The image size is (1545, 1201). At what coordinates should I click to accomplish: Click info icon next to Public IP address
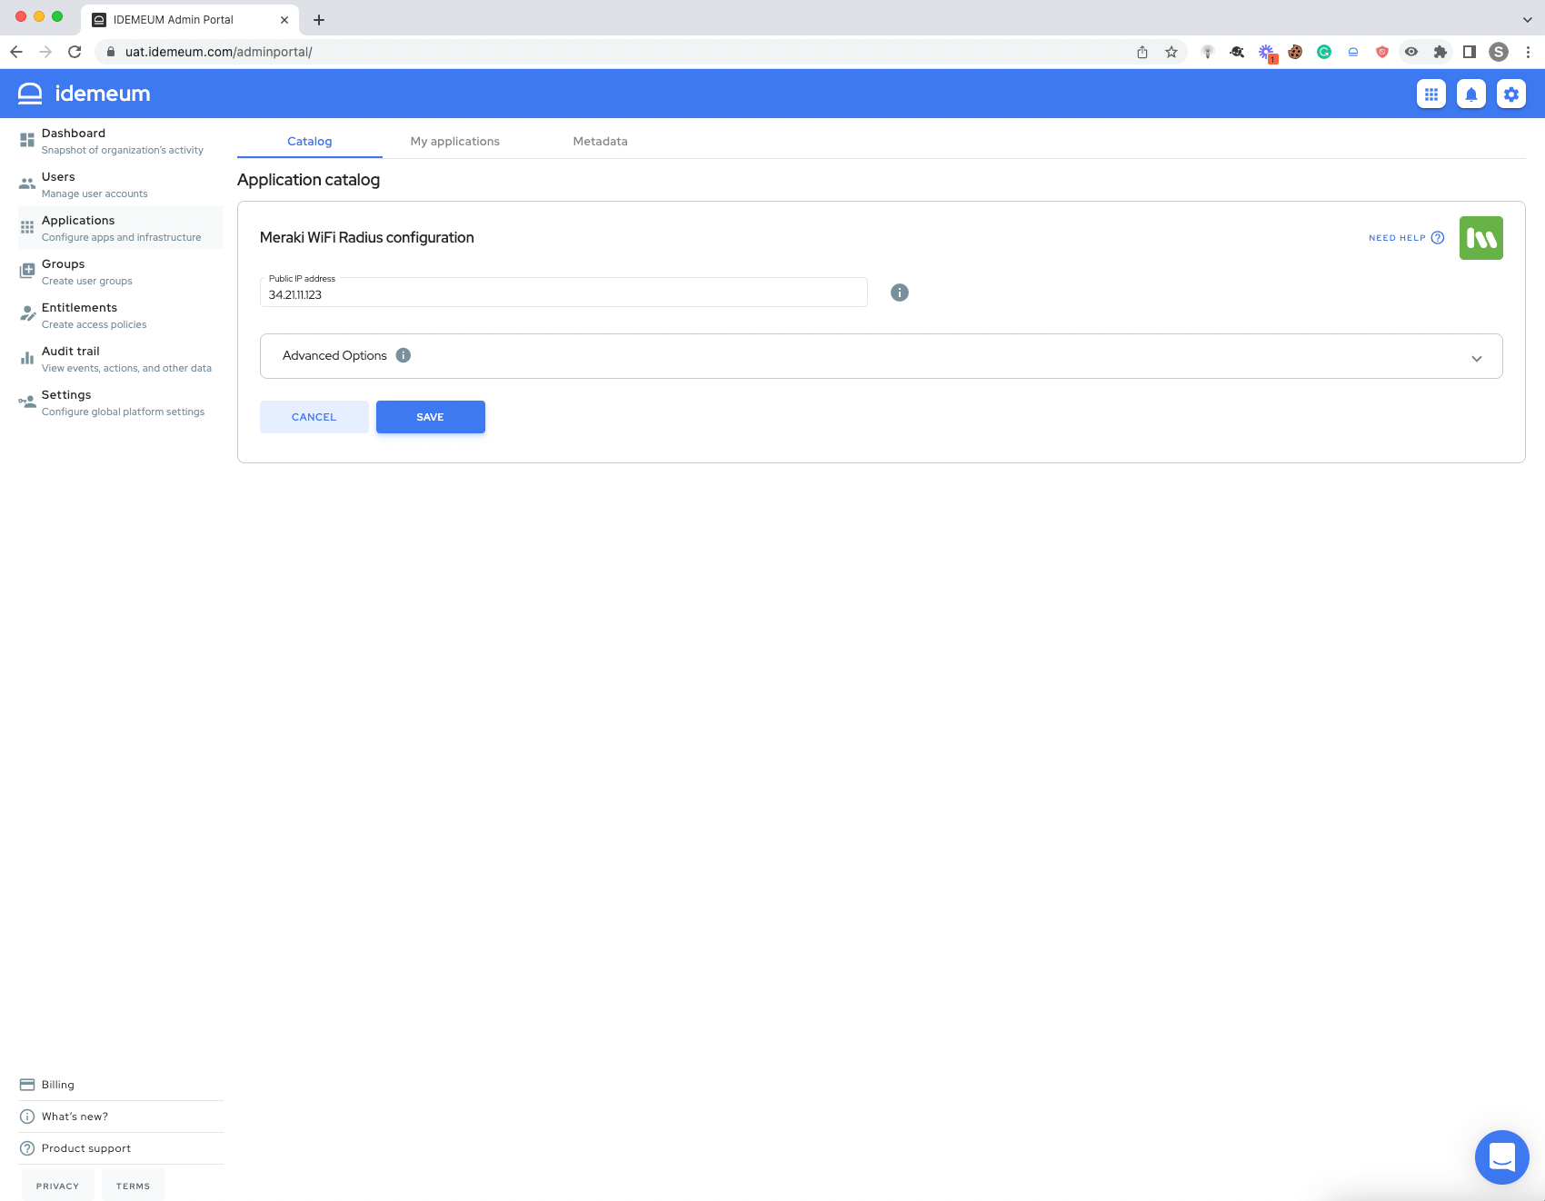click(900, 293)
